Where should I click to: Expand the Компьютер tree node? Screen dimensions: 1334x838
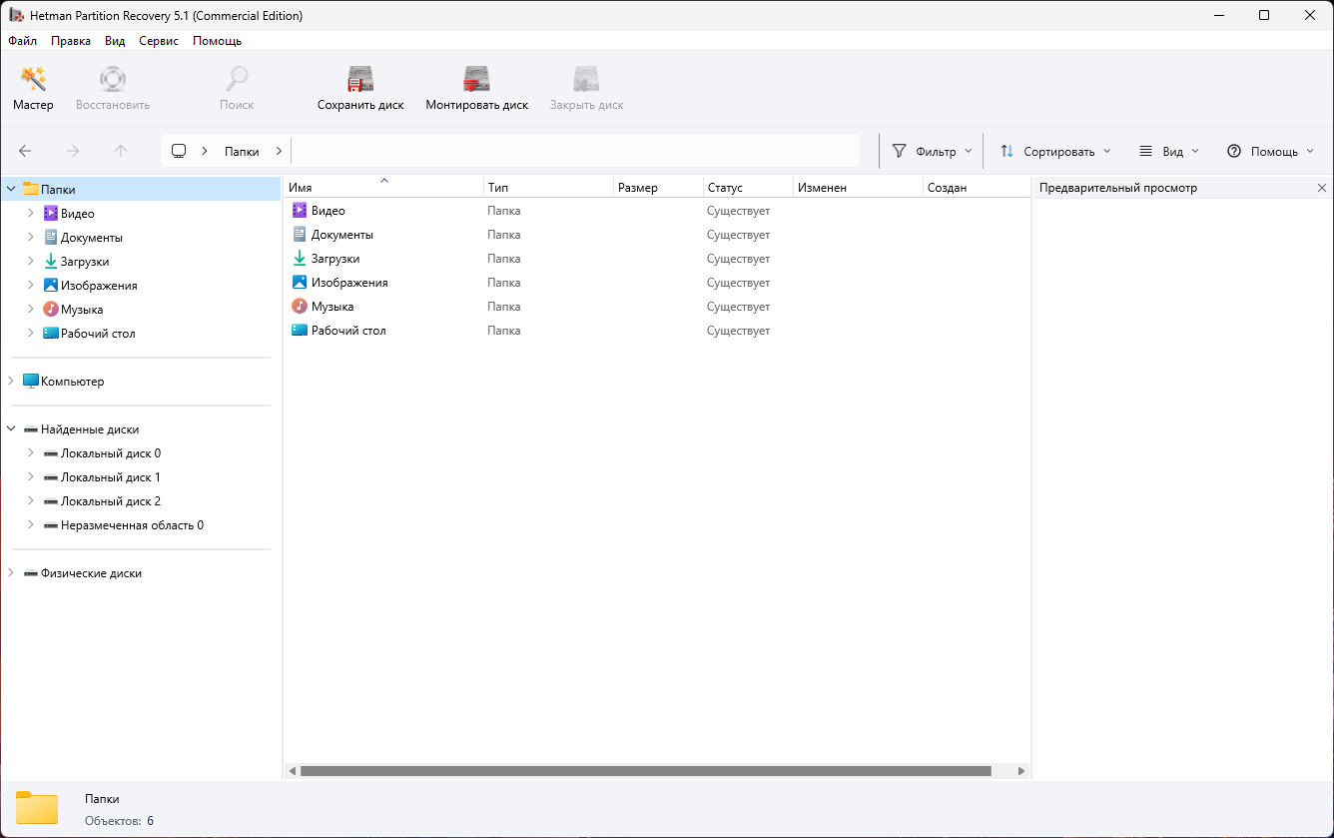click(11, 382)
